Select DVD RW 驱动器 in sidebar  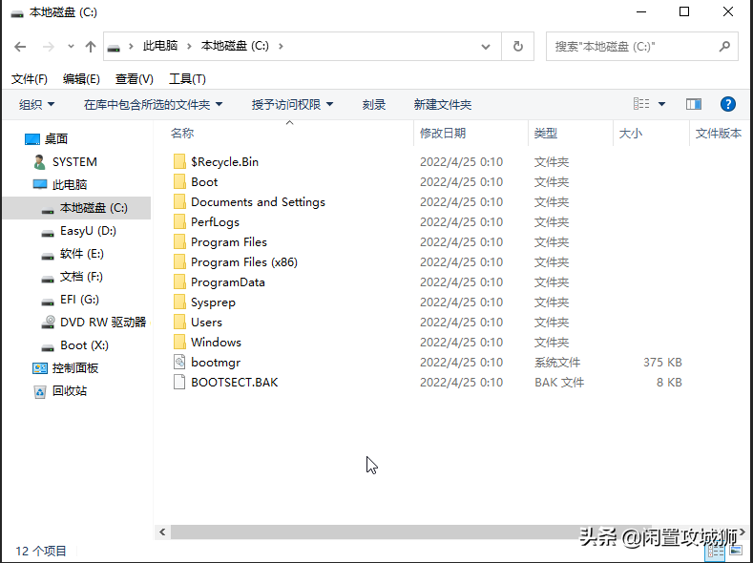(103, 323)
